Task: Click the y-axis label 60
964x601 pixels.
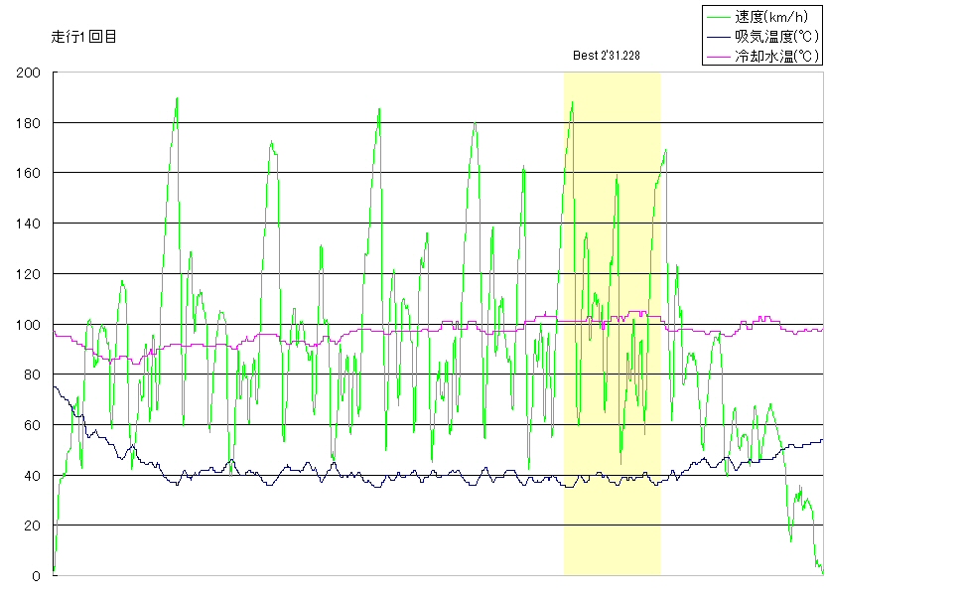Action: pos(32,424)
